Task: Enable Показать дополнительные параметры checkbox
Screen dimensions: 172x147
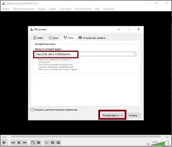Action: click(32, 110)
